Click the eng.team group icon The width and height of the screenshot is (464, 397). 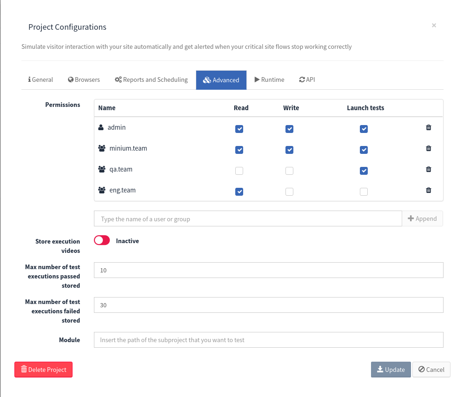coord(102,190)
